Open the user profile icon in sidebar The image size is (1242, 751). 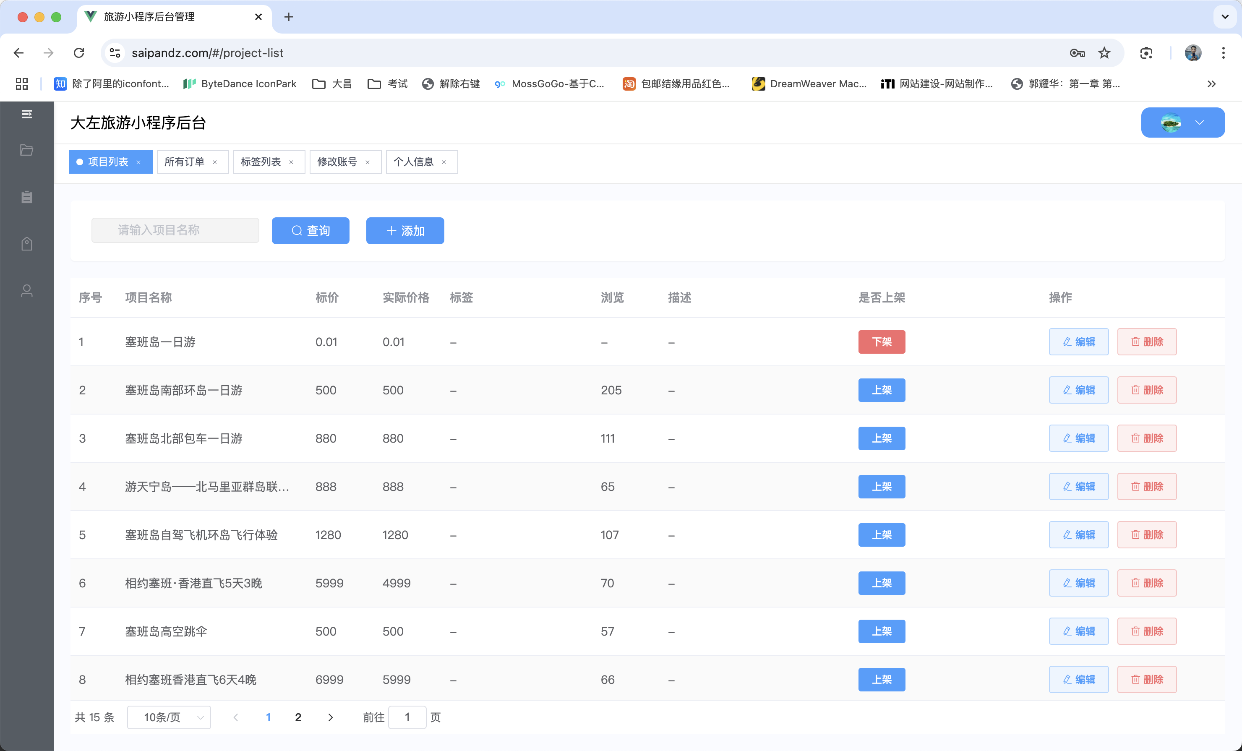(x=27, y=291)
